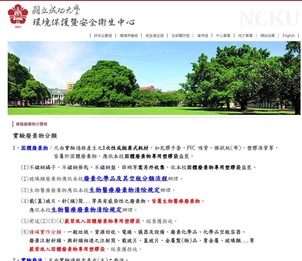This screenshot has width=302, height=261.
Task: Click the 實驗廢棄物分類表 breadcrumb label
Action: 32,124
